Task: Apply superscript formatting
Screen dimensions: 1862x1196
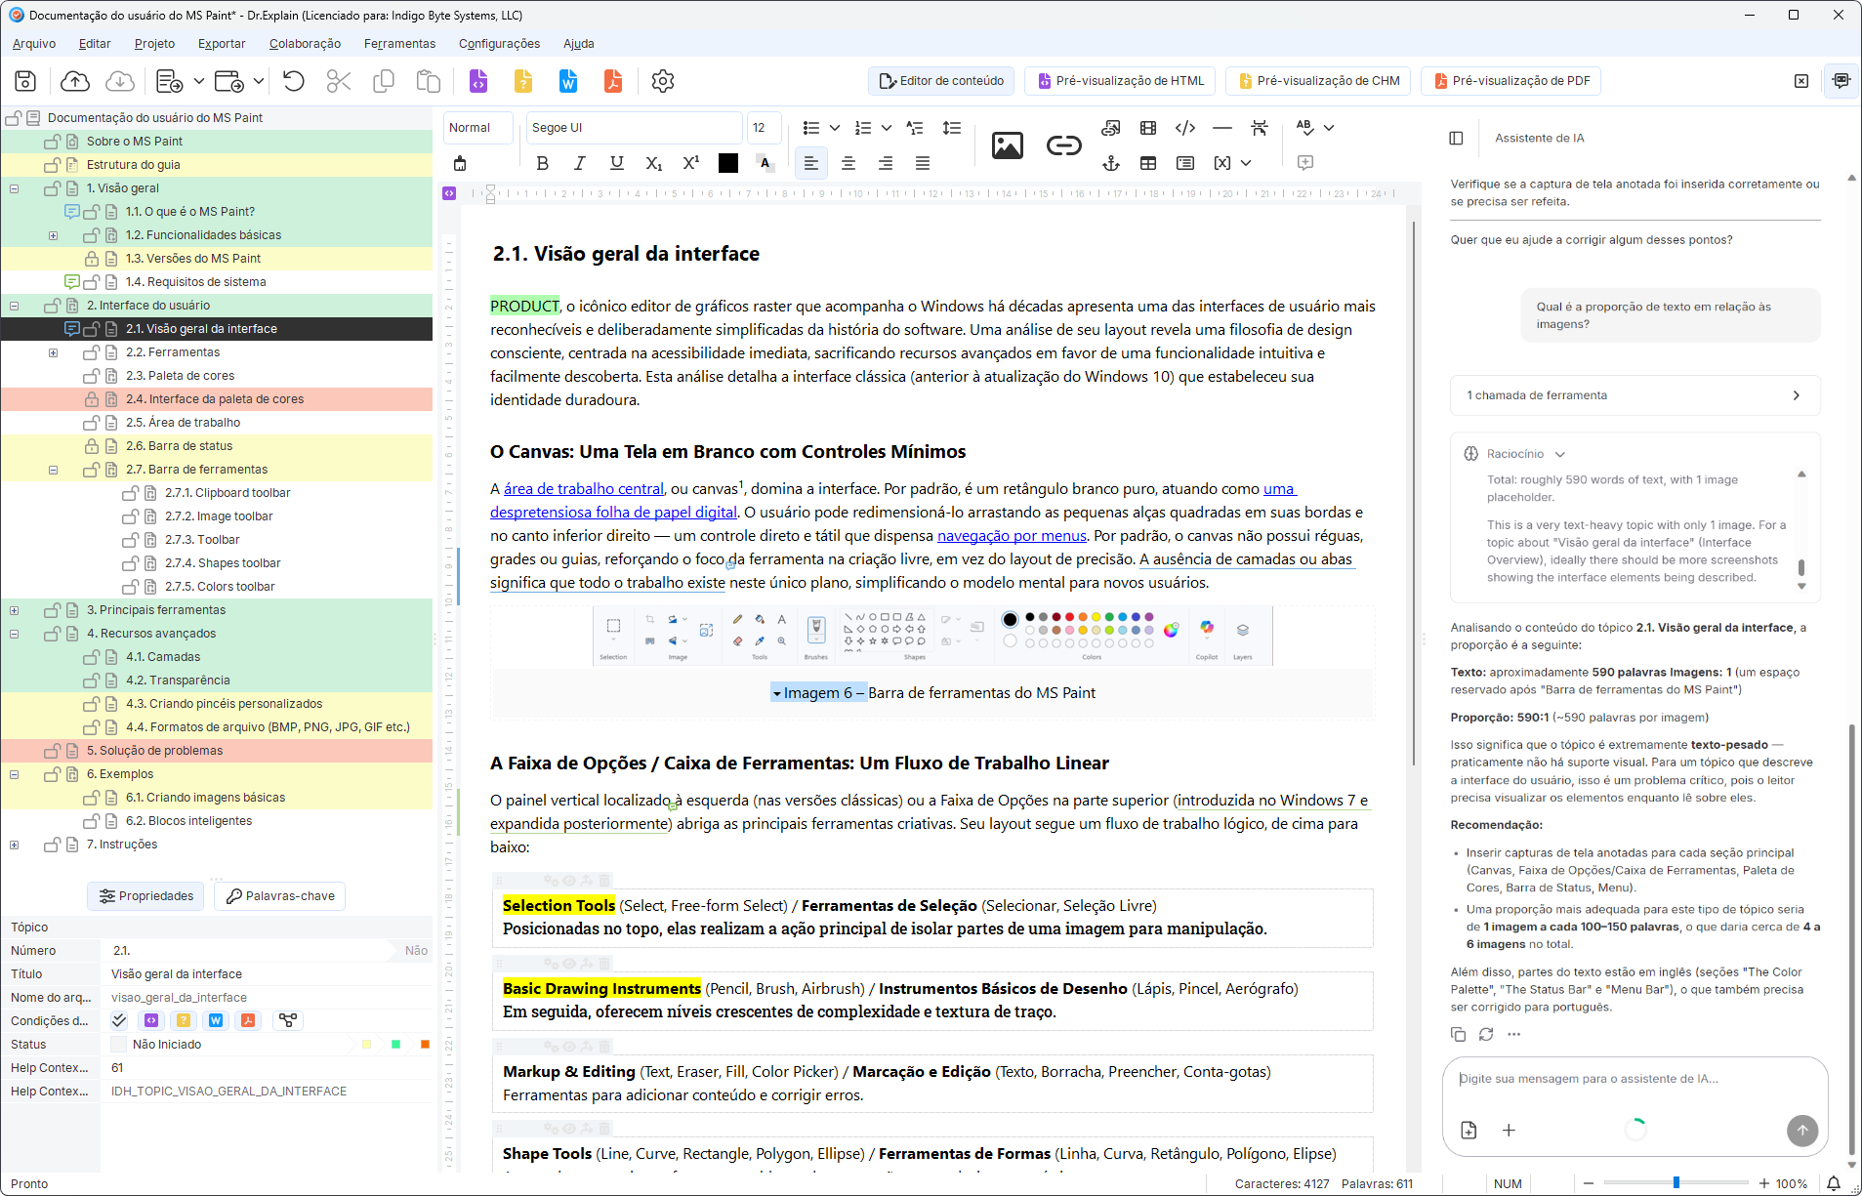Action: point(691,163)
